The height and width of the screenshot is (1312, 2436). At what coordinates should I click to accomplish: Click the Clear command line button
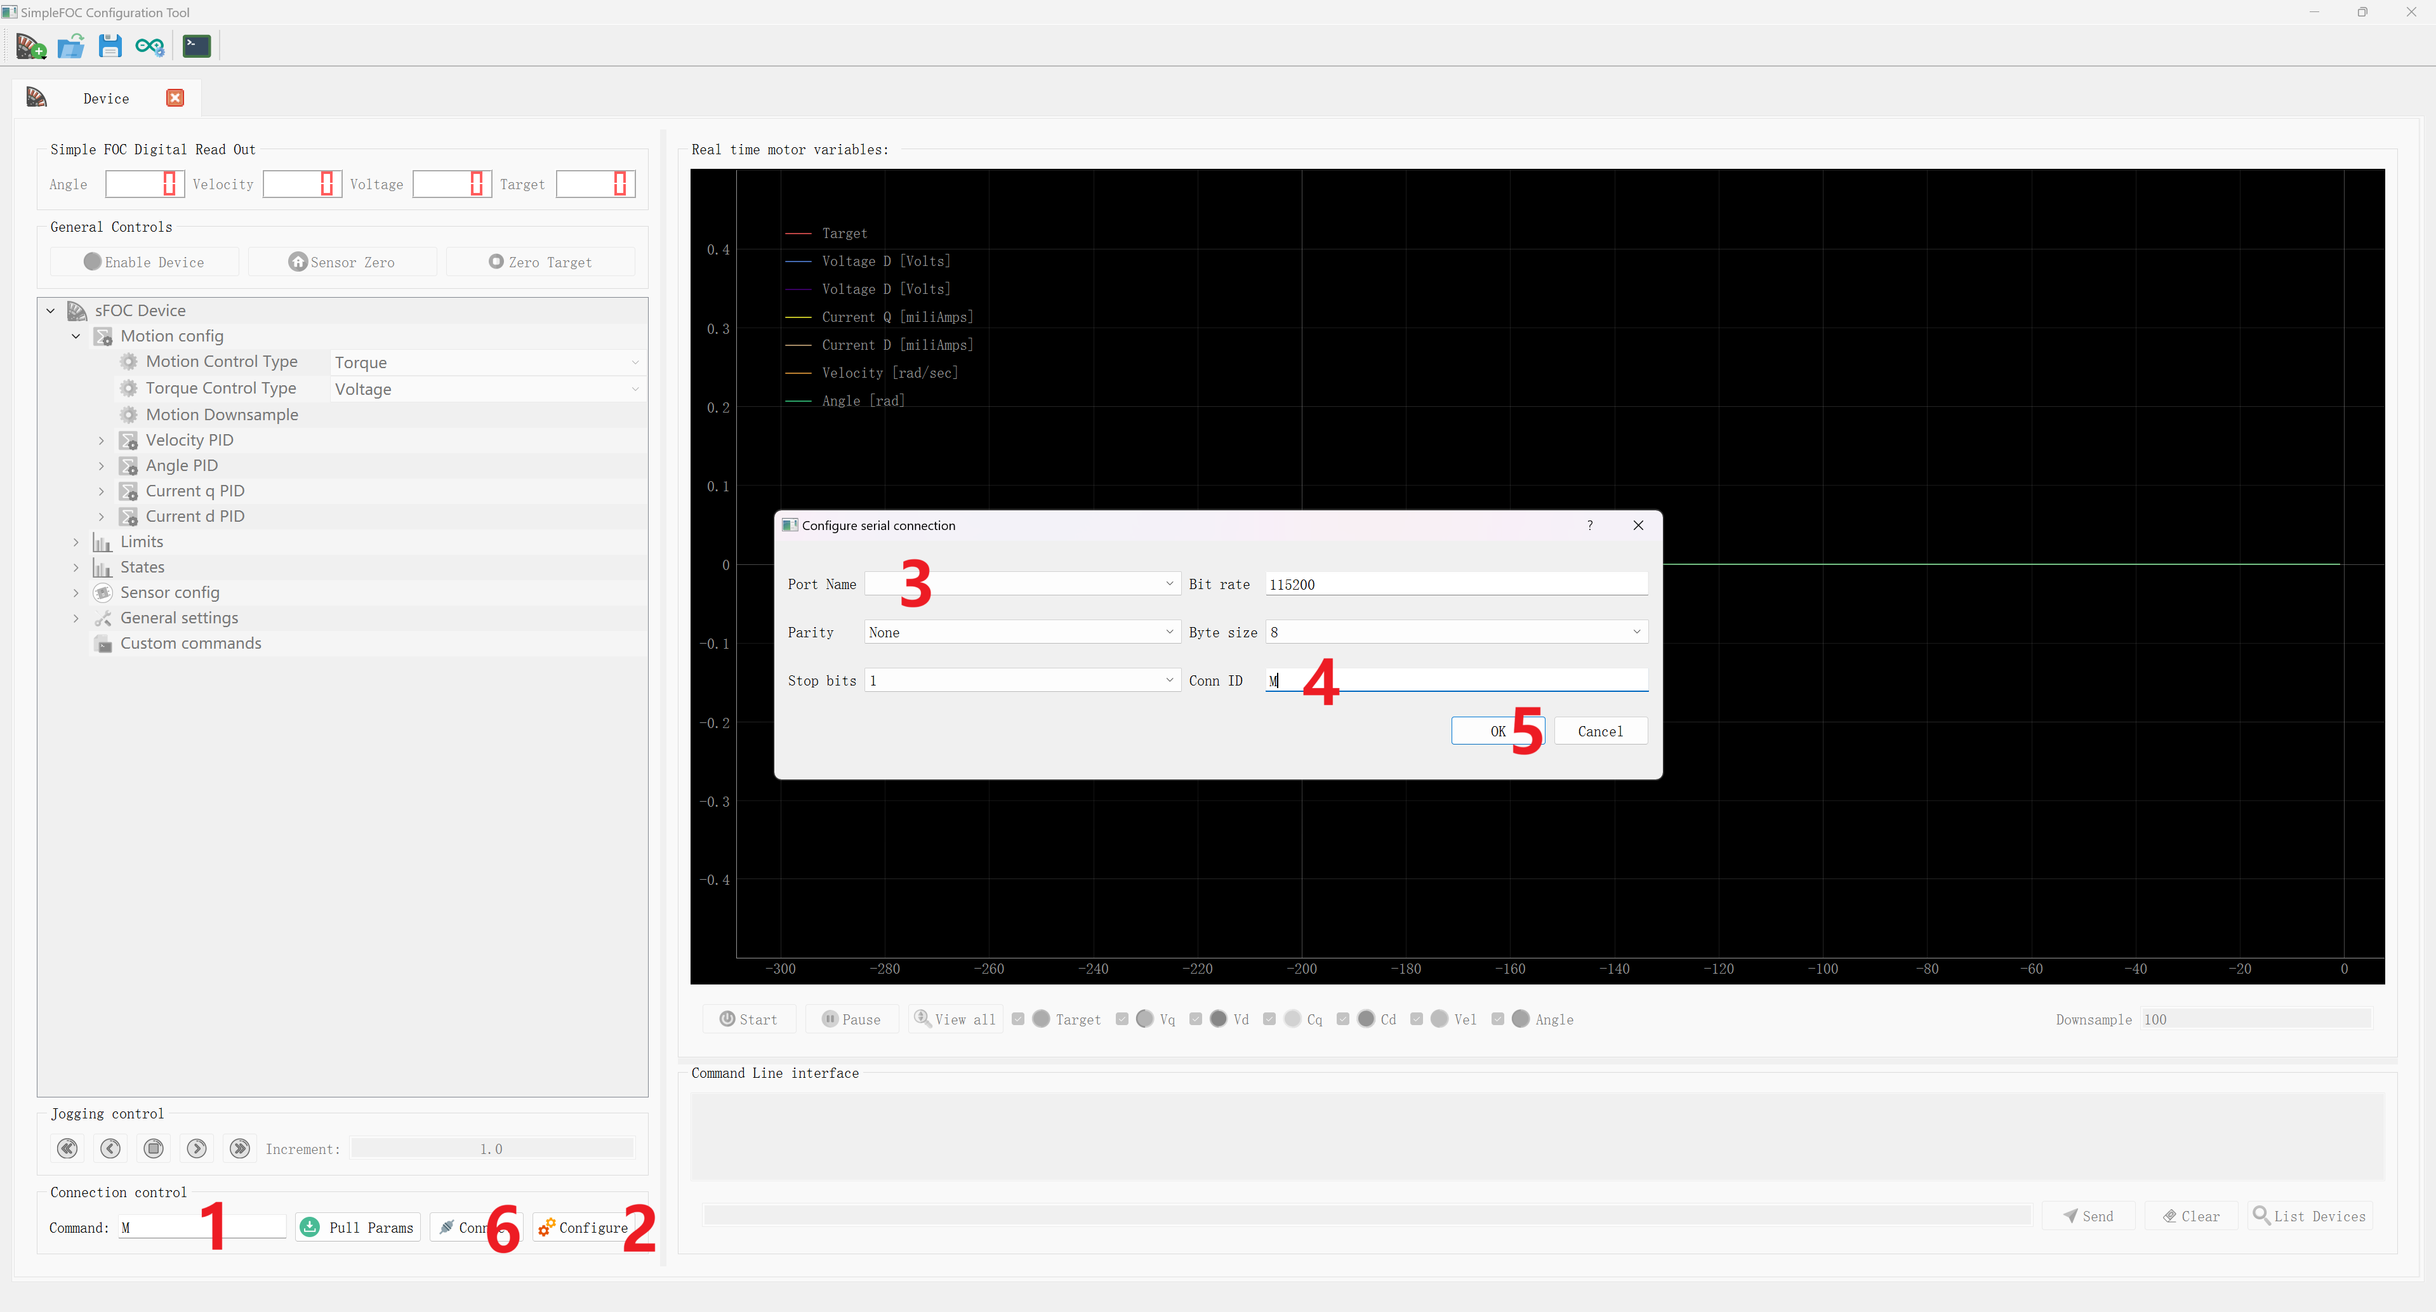coord(2191,1216)
